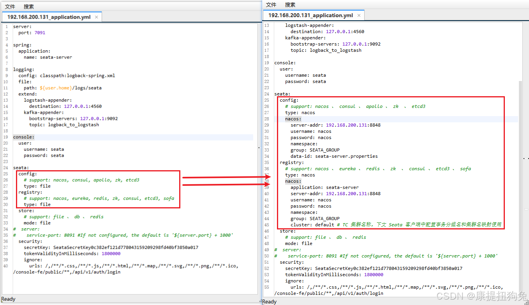The height and width of the screenshot is (305, 529).
Task: Close the application.yml tab in the right window
Action: 359,16
